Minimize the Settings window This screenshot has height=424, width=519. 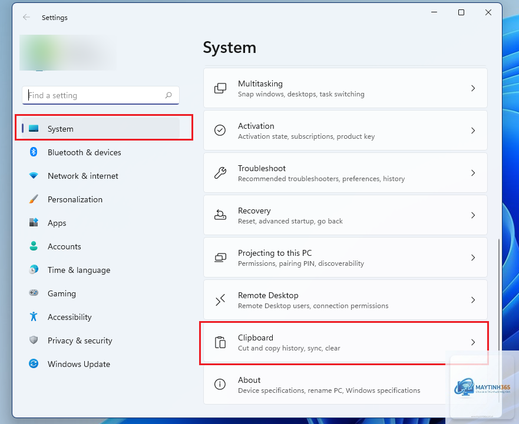[434, 12]
